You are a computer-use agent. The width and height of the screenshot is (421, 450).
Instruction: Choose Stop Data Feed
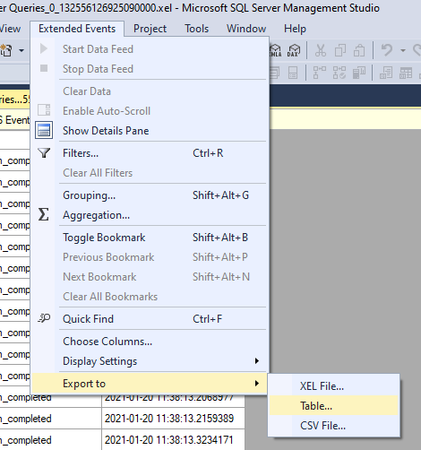[x=150, y=69]
